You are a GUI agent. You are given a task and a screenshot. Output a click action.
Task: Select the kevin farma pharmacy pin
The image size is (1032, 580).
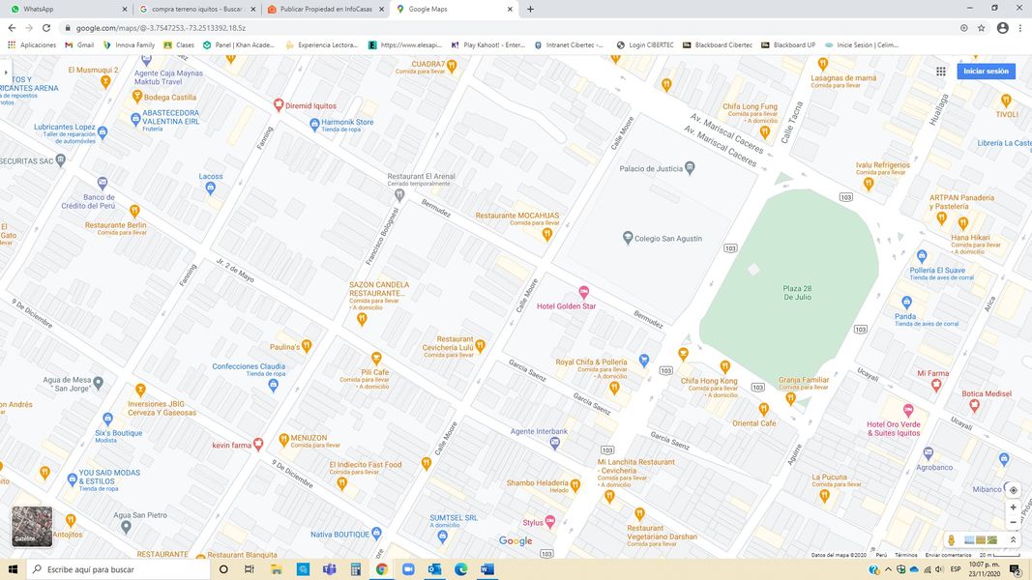point(258,445)
